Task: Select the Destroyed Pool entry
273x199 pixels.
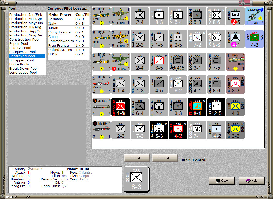Action: click(x=27, y=56)
